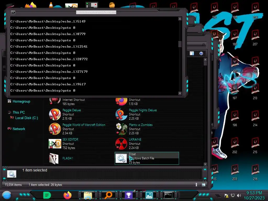This screenshot has height=201, width=268.
Task: Click the '15,034 items' status text
Action: 13,185
